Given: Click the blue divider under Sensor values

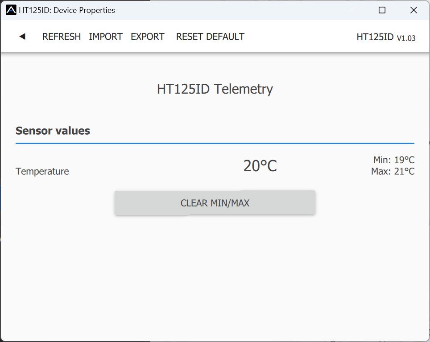Looking at the screenshot, I should click(x=215, y=143).
